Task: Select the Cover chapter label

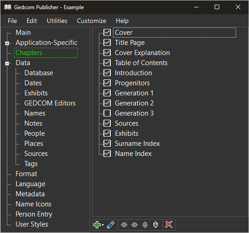Action: click(x=124, y=33)
